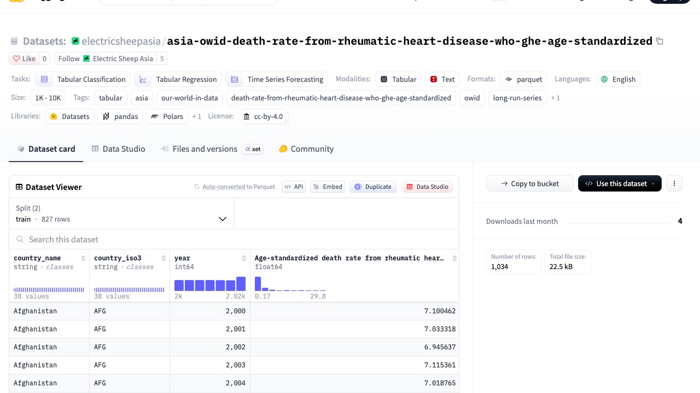The image size is (700, 393).
Task: Open the three-dot more options menu
Action: (x=674, y=183)
